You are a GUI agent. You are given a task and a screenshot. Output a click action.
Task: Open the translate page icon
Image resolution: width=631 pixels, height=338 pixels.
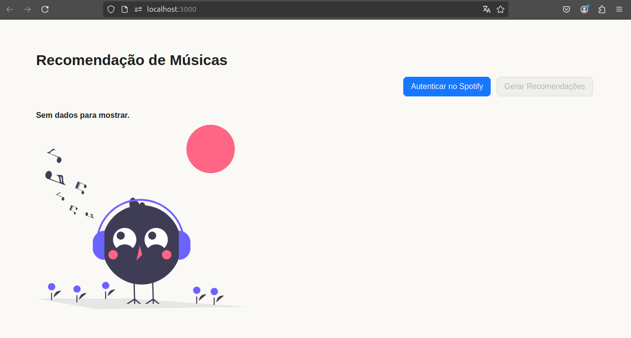click(486, 9)
